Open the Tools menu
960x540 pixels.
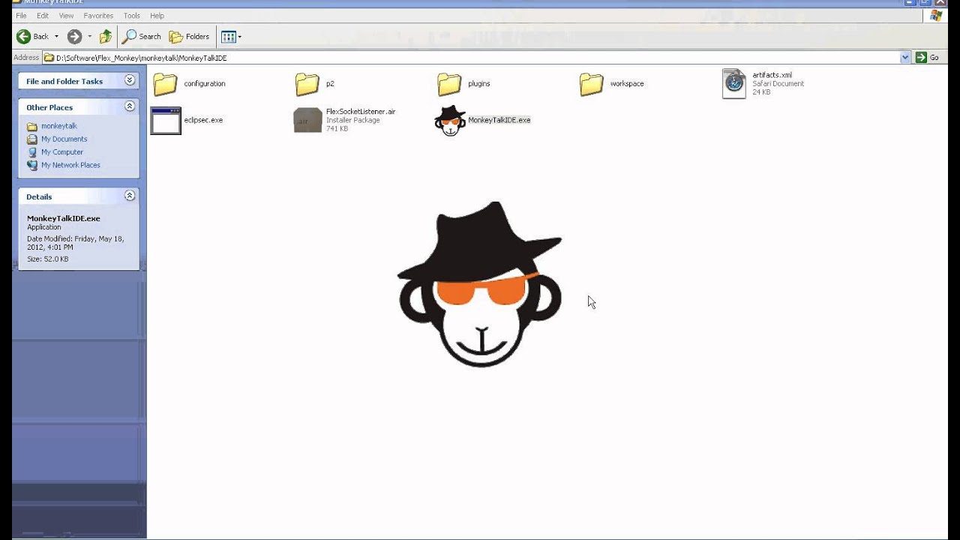point(131,16)
